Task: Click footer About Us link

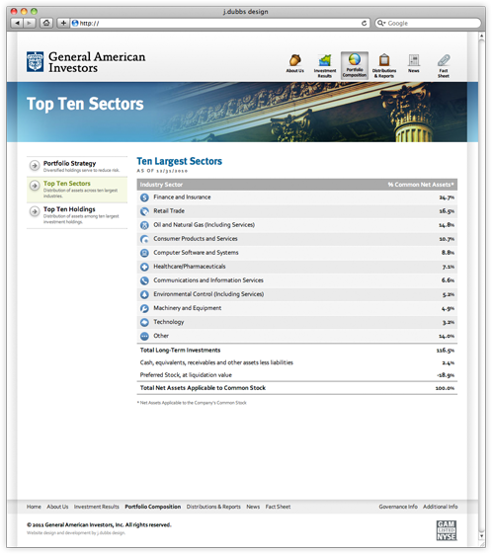Action: tap(57, 507)
